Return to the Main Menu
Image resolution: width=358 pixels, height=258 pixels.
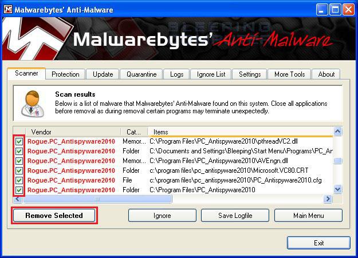(309, 216)
